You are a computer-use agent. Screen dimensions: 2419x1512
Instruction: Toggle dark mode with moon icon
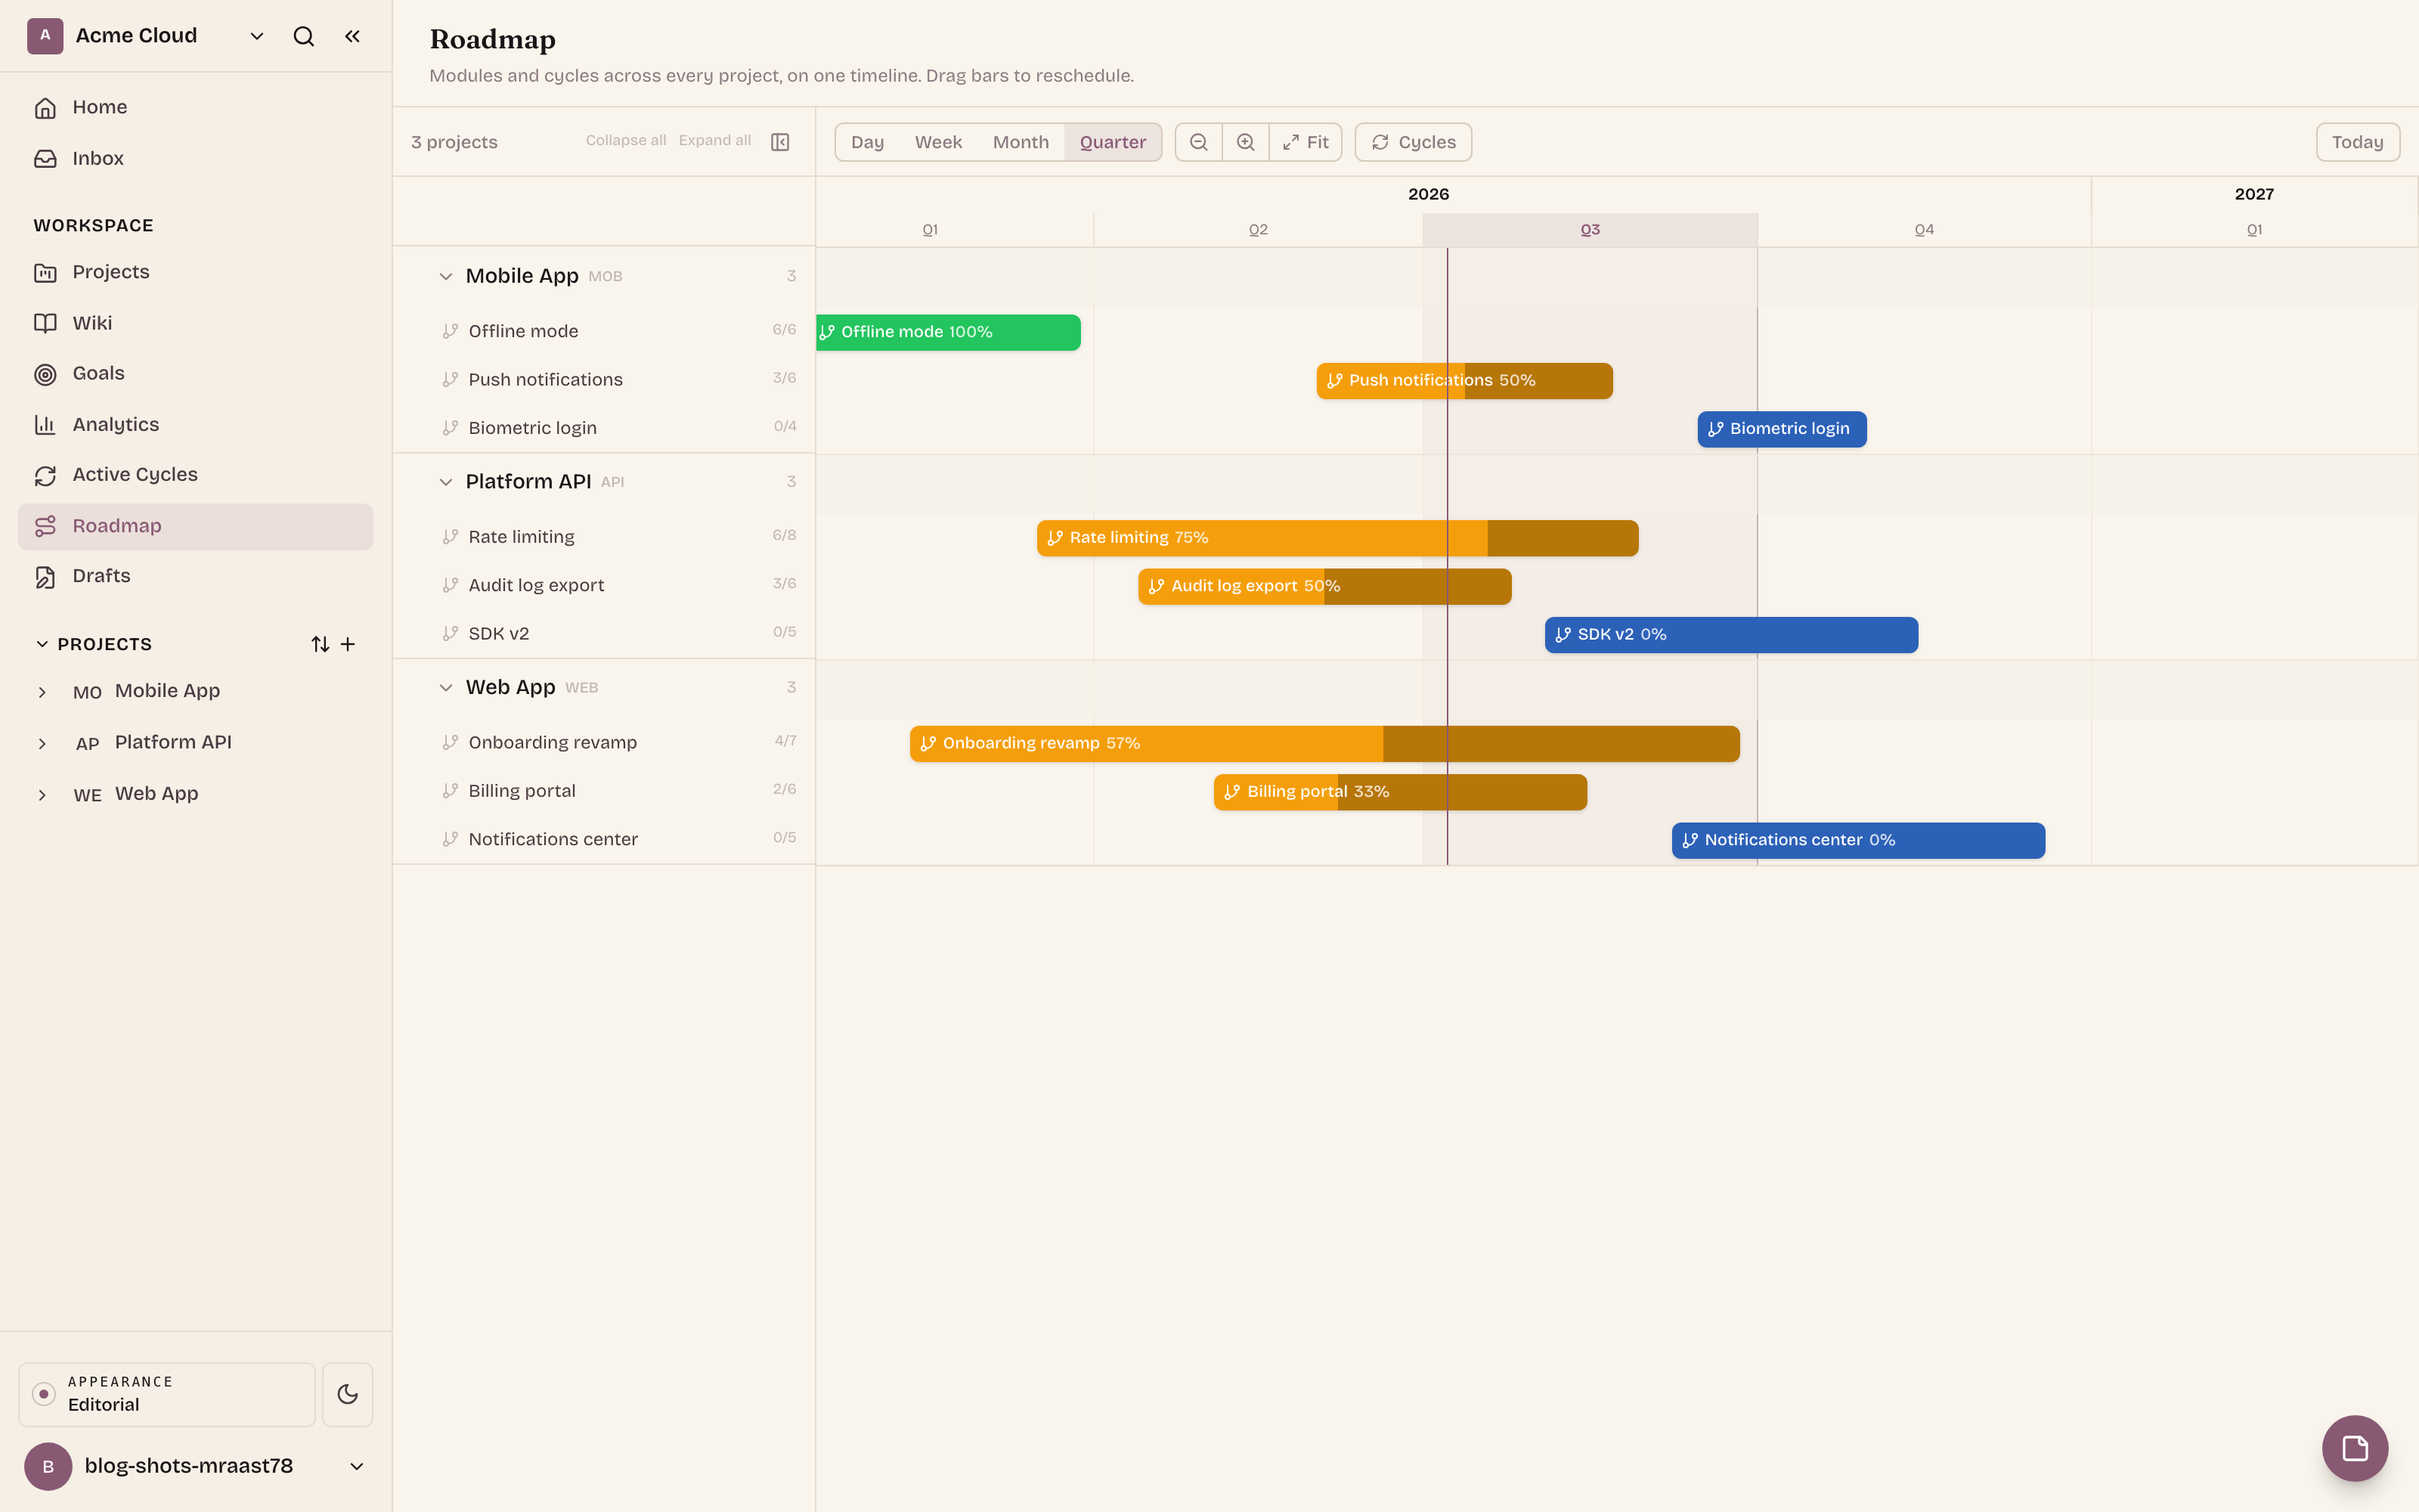[348, 1394]
